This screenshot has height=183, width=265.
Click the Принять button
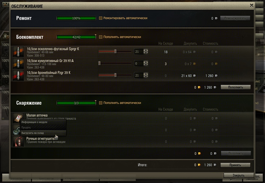tap(235, 165)
